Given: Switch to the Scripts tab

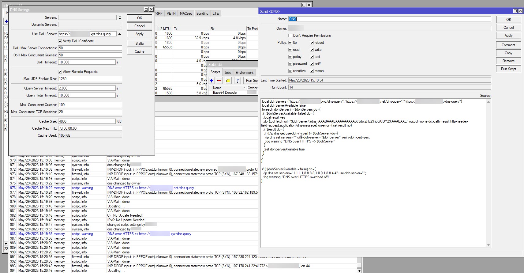Looking at the screenshot, I should tap(215, 72).
